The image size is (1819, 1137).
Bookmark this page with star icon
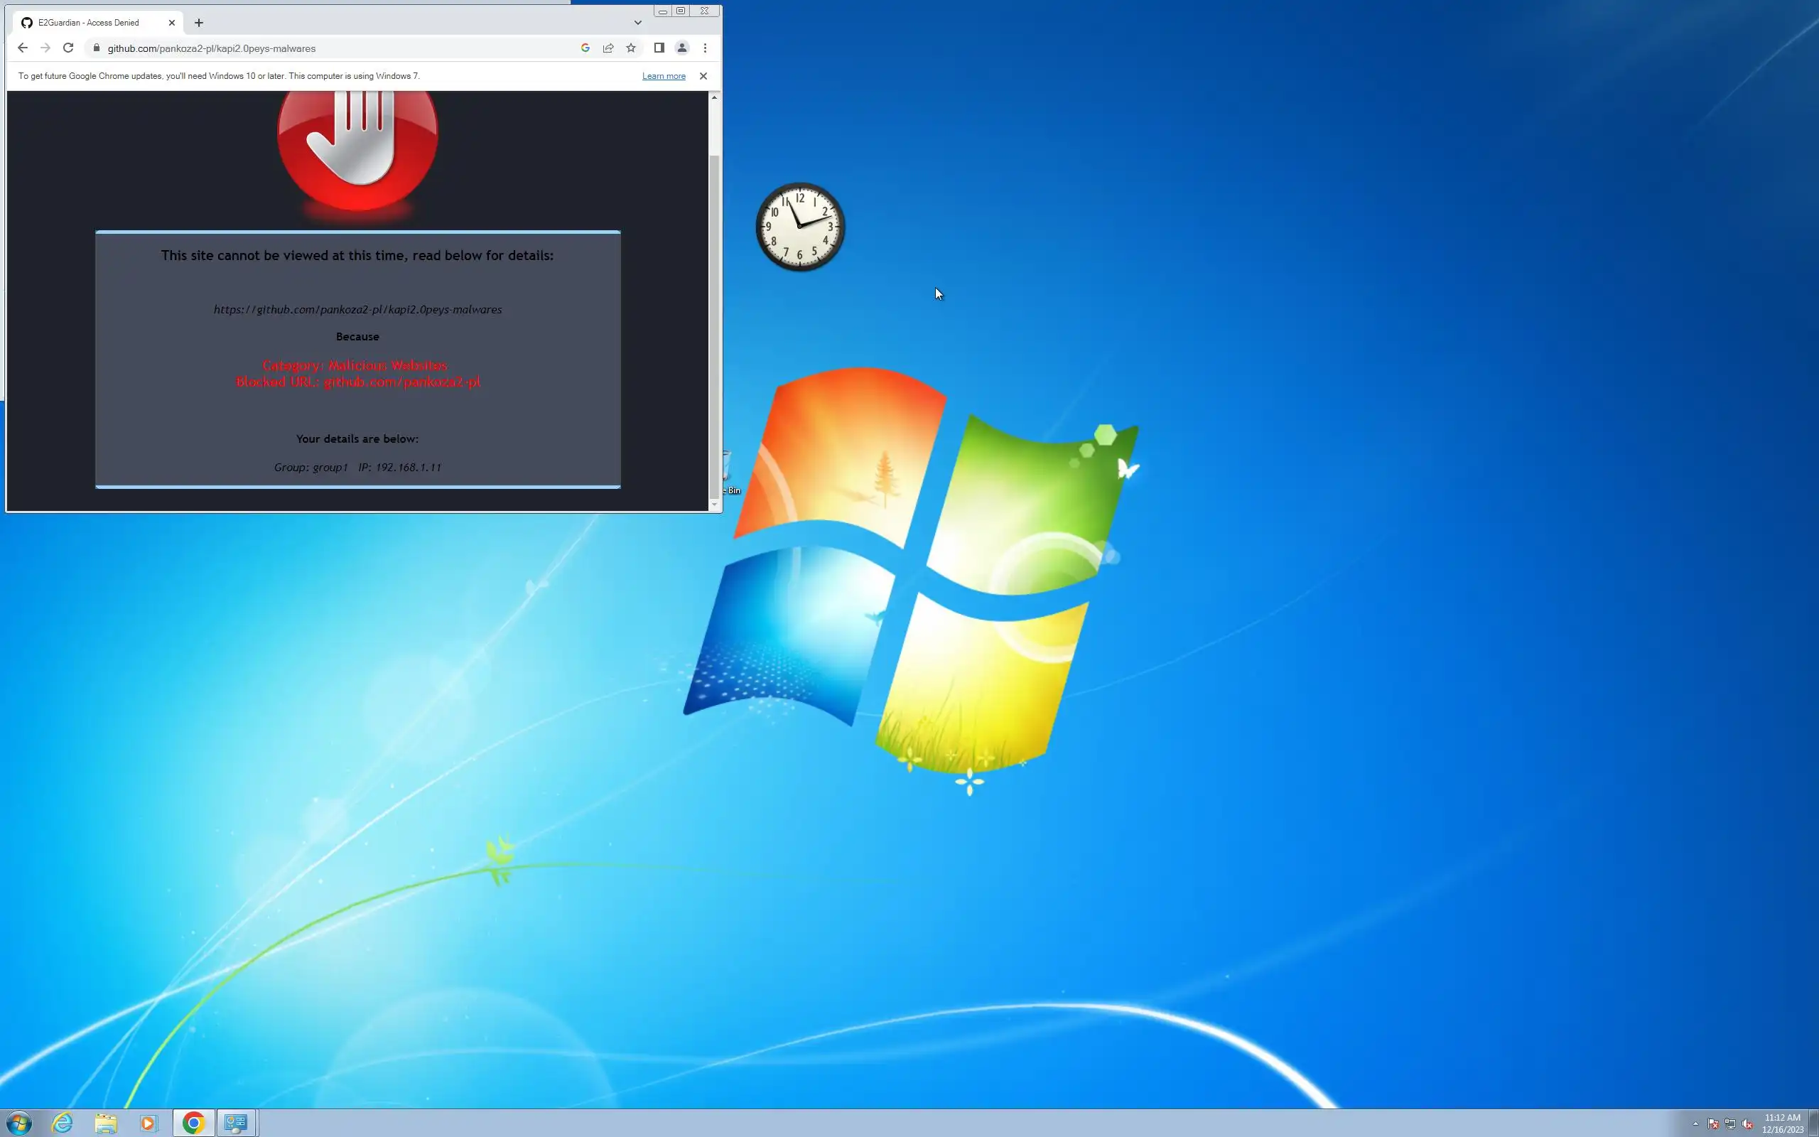[x=632, y=48]
